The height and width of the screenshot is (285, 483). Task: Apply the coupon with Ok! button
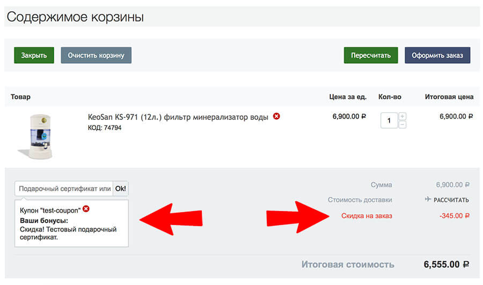pyautogui.click(x=121, y=189)
